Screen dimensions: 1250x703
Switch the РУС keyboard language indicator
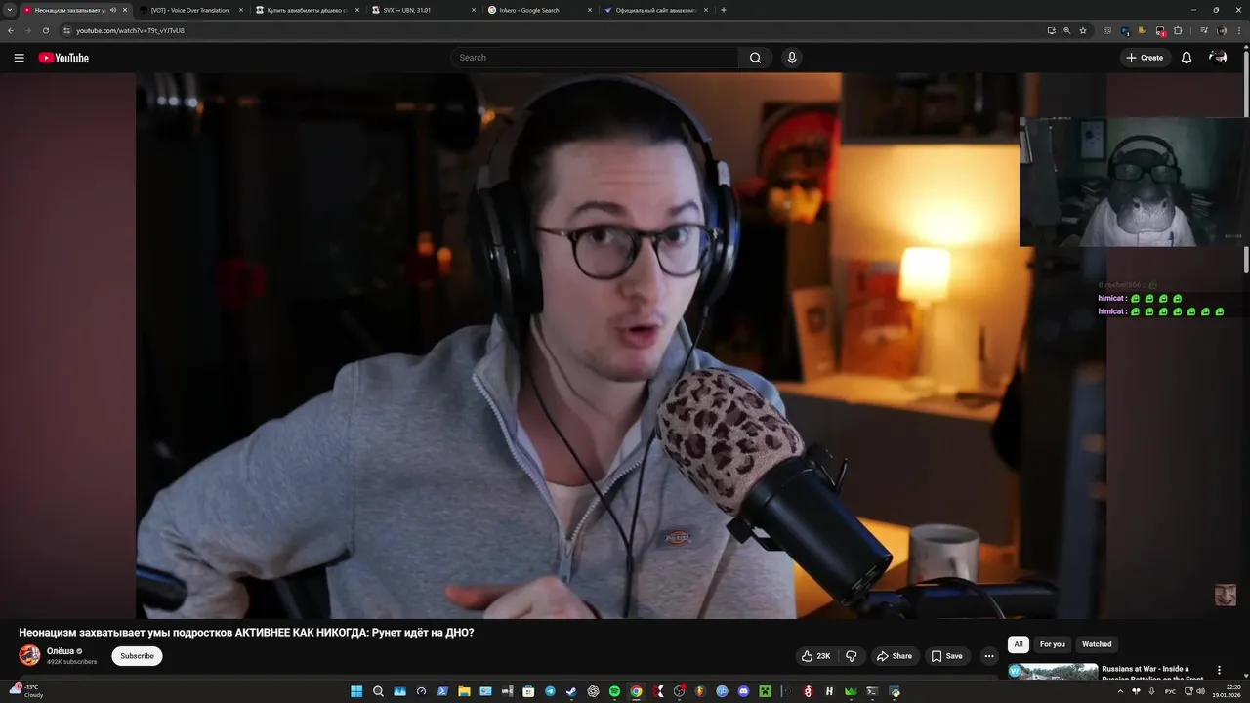point(1170,691)
